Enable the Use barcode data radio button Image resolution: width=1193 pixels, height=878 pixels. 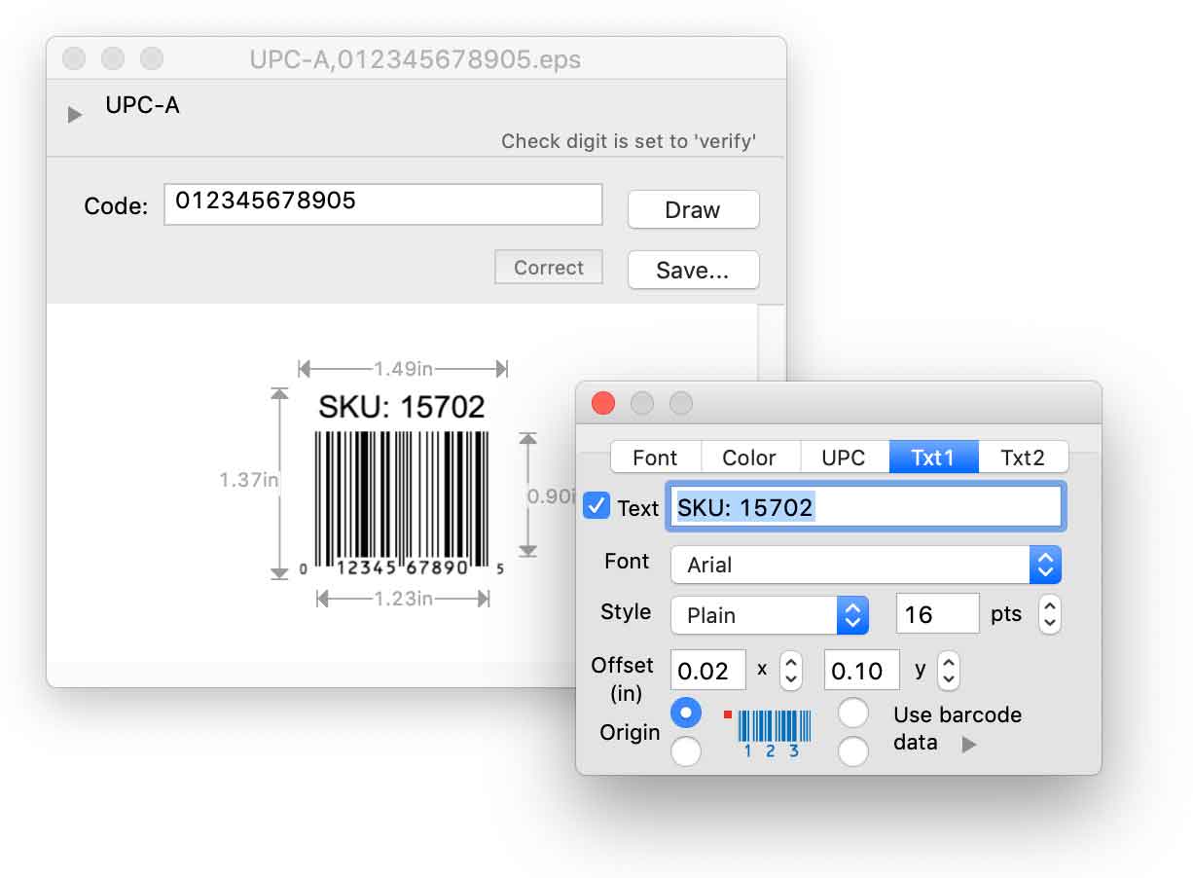853,713
